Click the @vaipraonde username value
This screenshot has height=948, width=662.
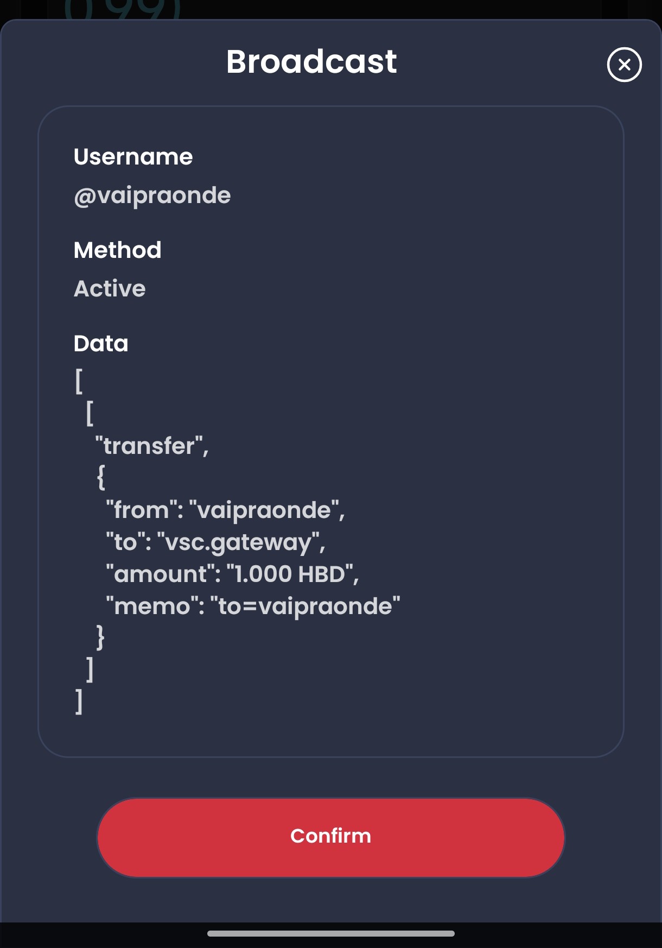click(152, 195)
